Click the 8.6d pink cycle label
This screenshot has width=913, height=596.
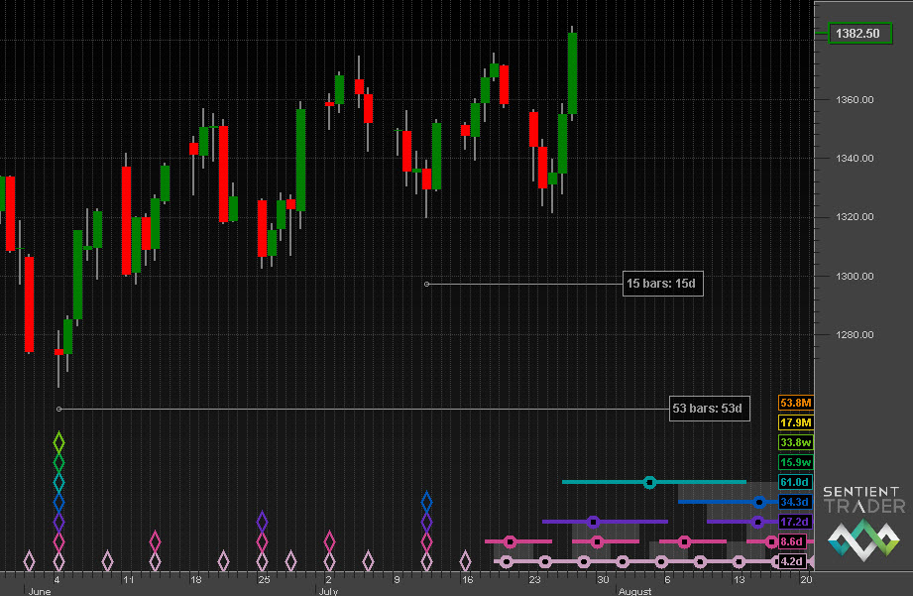[794, 541]
